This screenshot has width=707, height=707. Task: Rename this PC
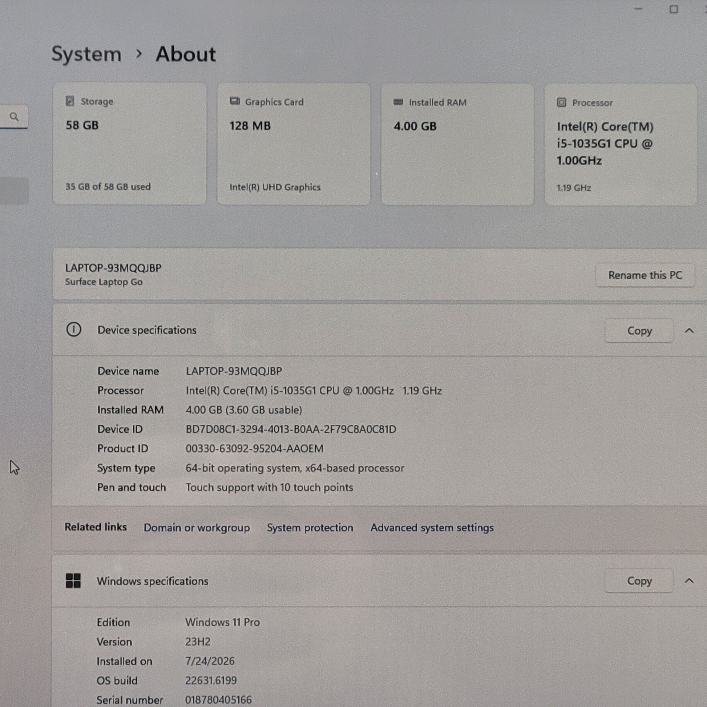645,275
